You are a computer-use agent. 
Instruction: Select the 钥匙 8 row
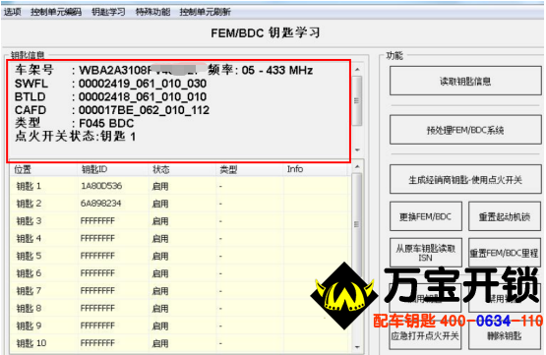180,308
